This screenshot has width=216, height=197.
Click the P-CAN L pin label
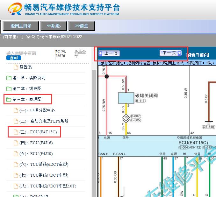pyautogui.click(x=119, y=154)
